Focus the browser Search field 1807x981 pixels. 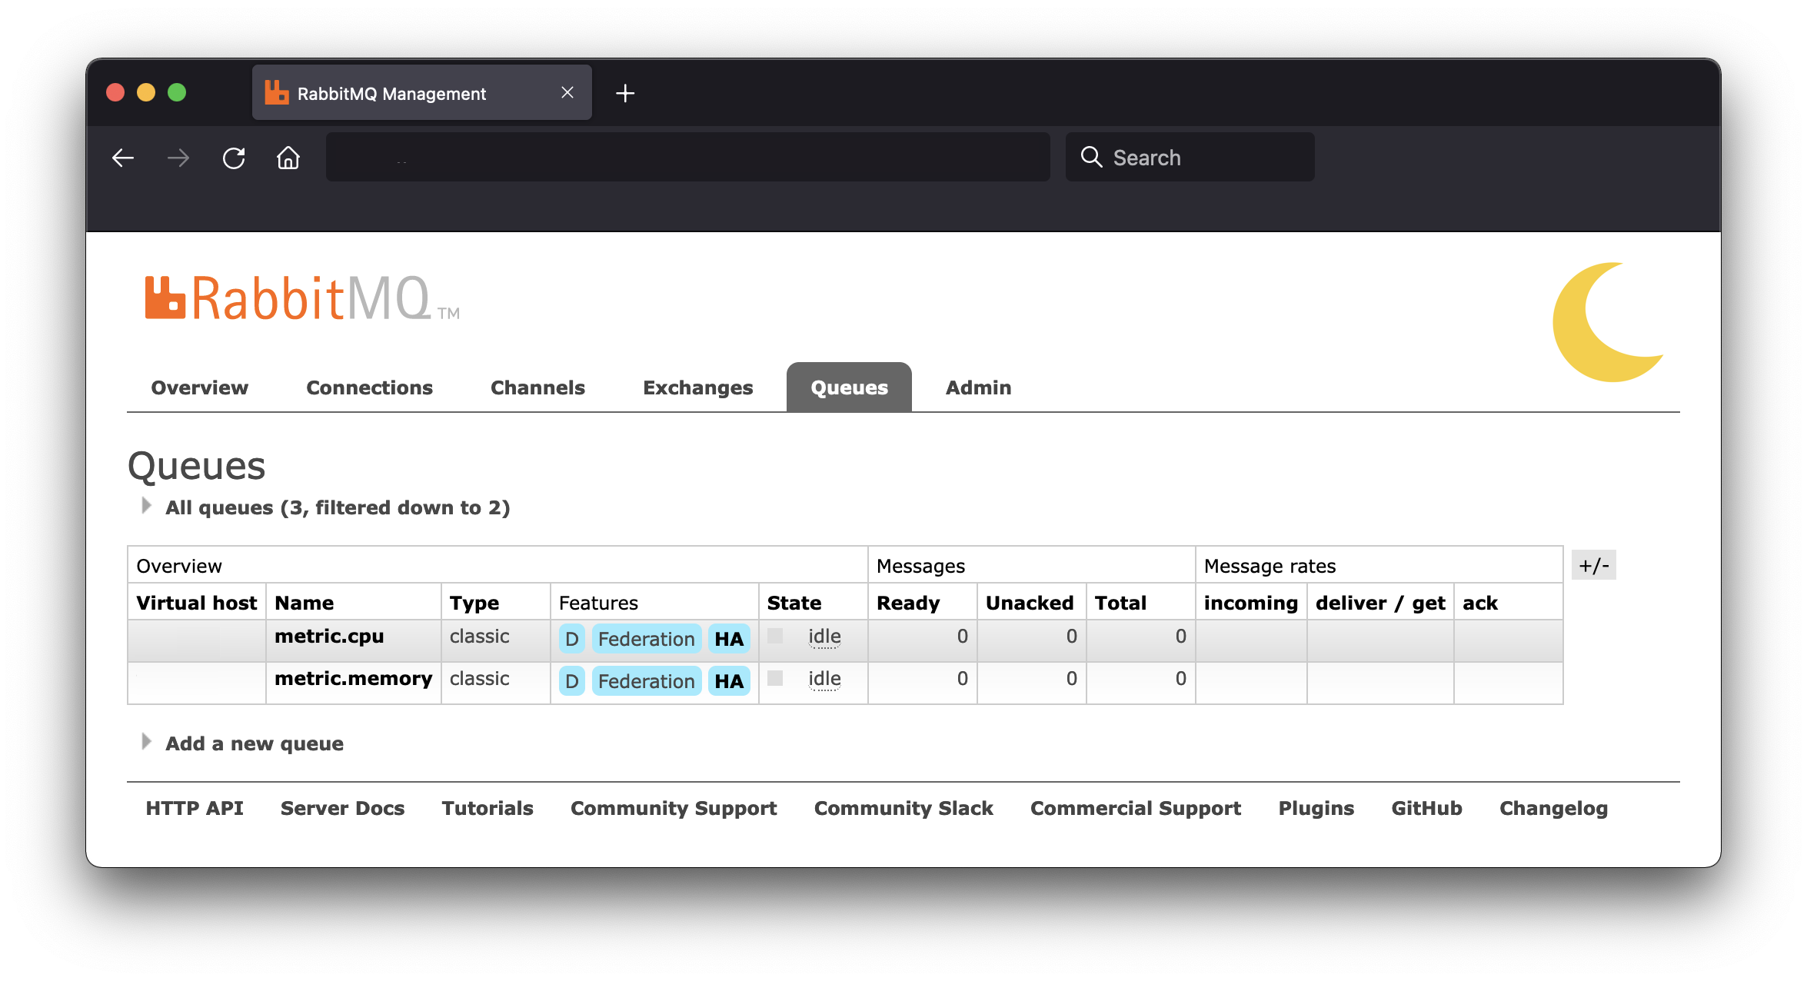1190,157
